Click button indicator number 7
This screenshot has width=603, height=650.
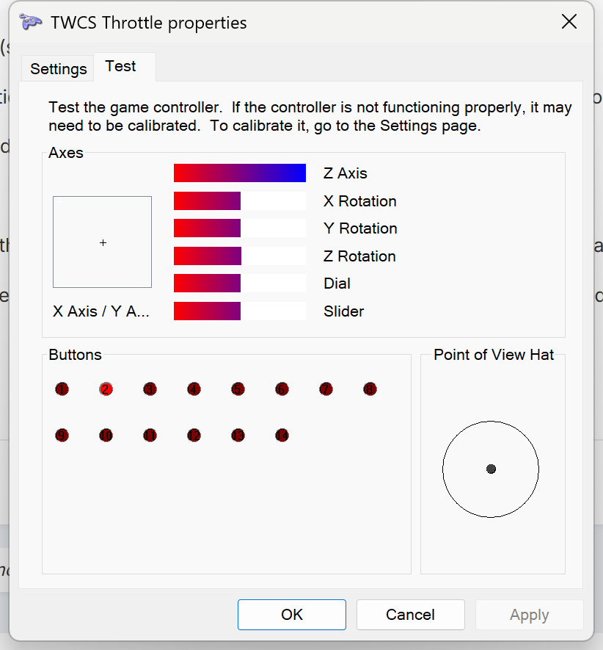pyautogui.click(x=326, y=389)
